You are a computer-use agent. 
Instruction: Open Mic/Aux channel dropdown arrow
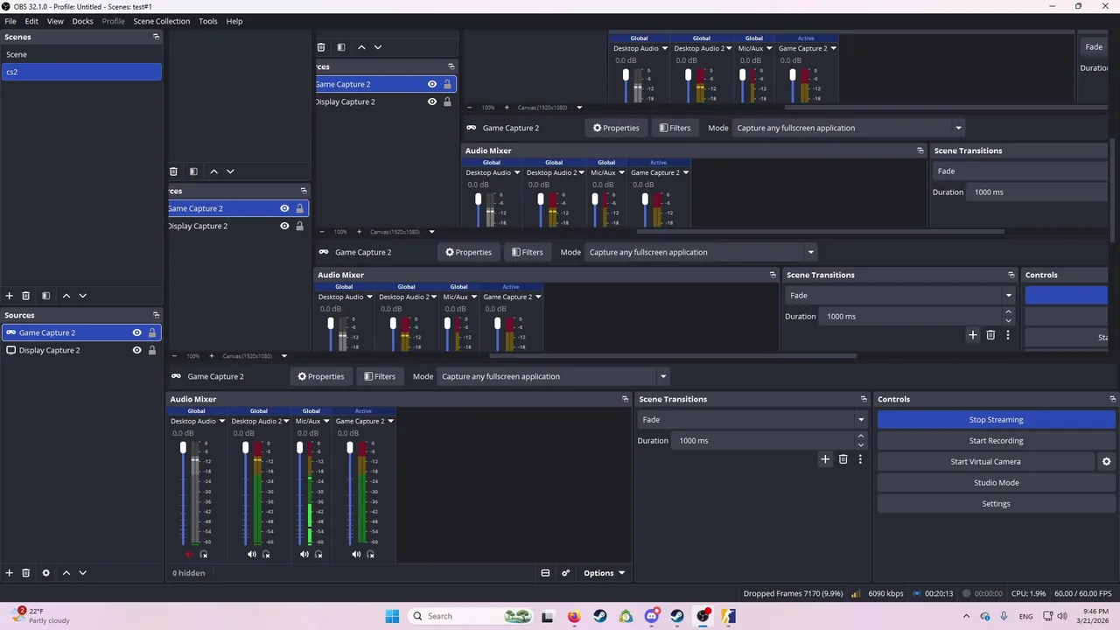[326, 421]
